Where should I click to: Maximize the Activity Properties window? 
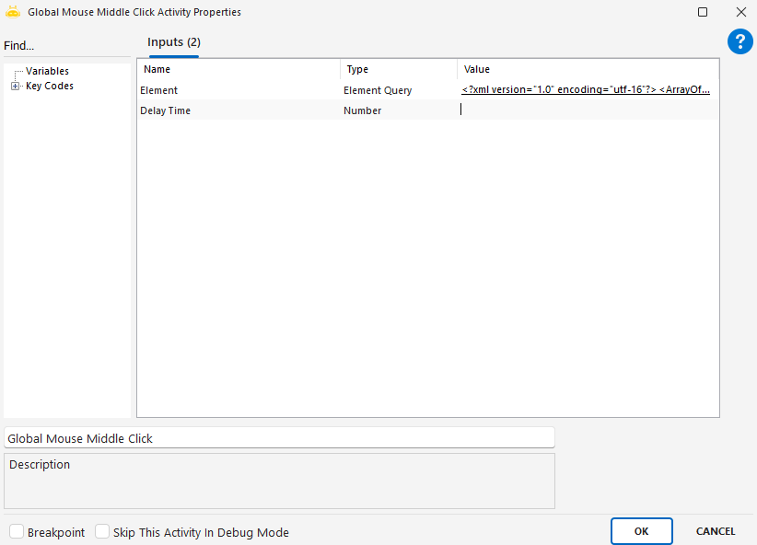pyautogui.click(x=703, y=12)
